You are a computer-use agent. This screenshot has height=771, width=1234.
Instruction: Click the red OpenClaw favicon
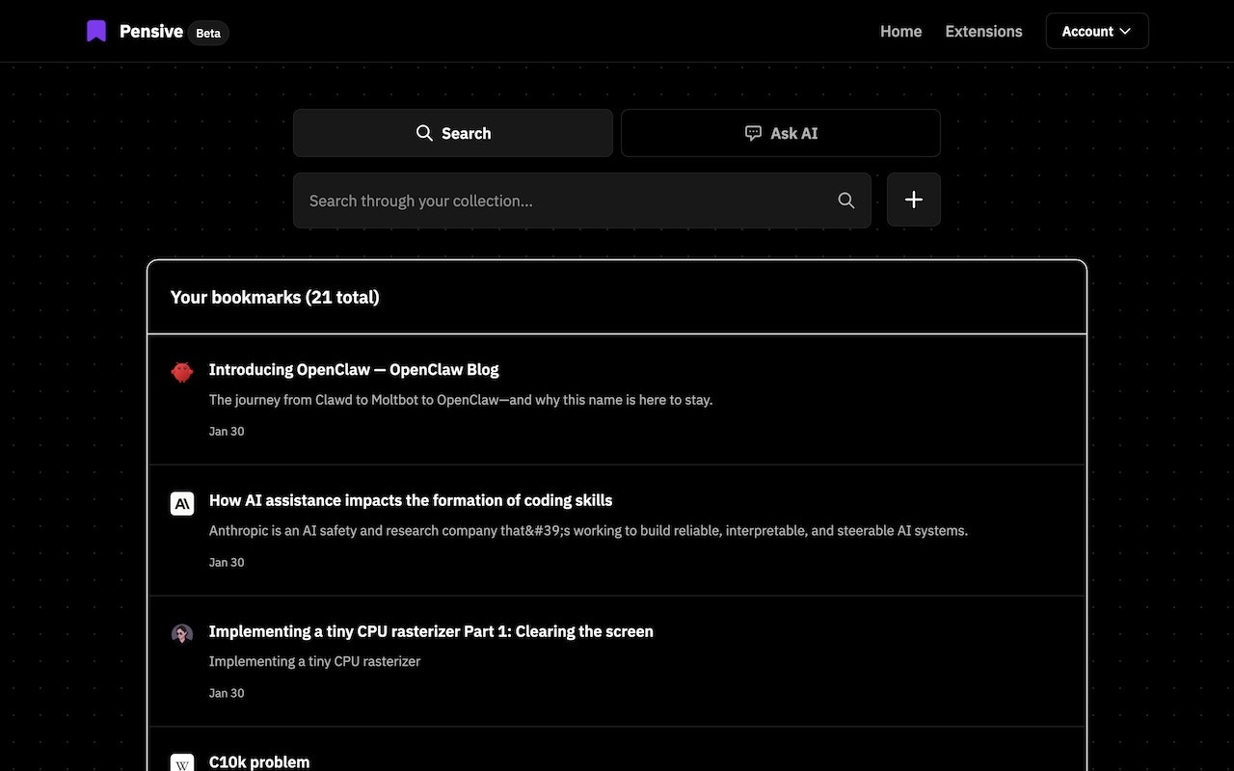tap(182, 372)
